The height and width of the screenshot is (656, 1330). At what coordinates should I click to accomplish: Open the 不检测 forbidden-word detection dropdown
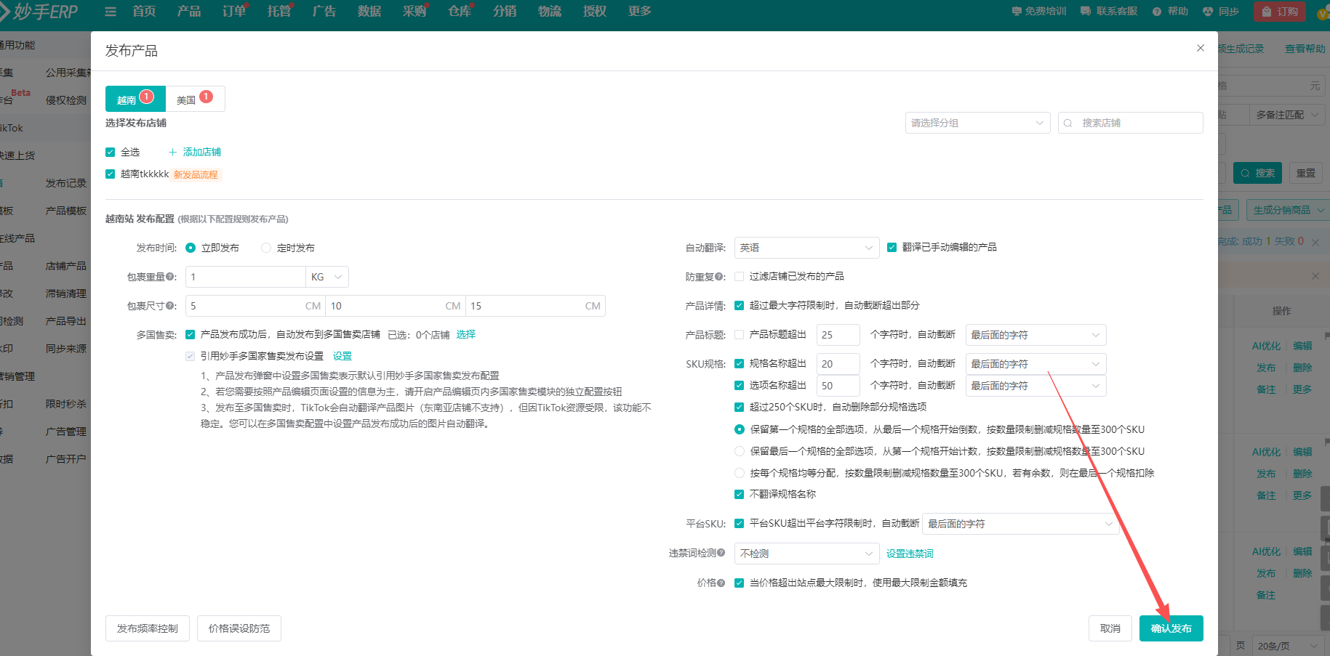[x=806, y=553]
